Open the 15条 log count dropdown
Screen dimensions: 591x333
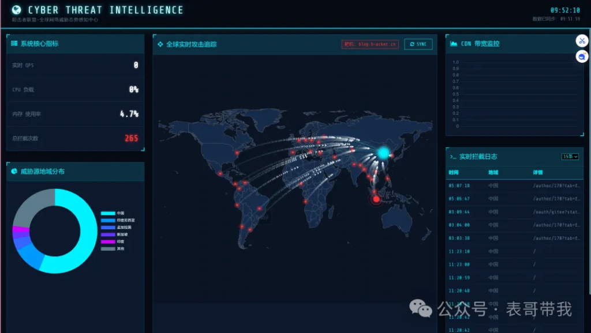570,157
